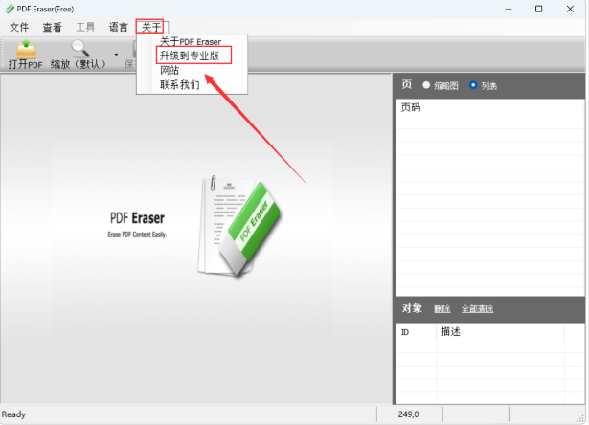The width and height of the screenshot is (589, 425).
Task: Open the 语言 menu
Action: [x=119, y=27]
